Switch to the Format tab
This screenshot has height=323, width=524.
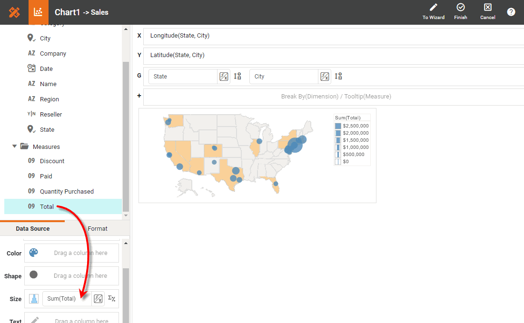click(98, 229)
